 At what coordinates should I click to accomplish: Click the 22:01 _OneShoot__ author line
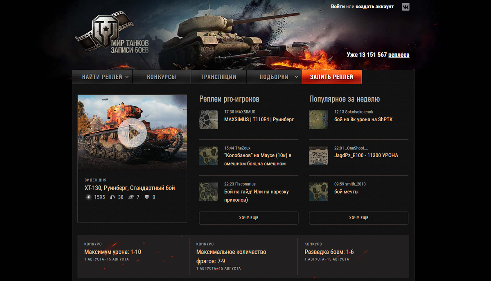click(351, 148)
